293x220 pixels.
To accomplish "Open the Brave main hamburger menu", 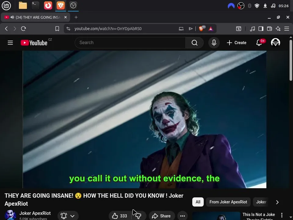I will [x=287, y=29].
